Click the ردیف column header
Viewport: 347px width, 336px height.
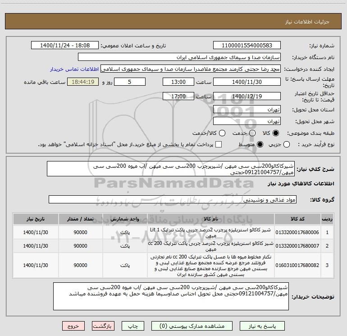point(327,219)
